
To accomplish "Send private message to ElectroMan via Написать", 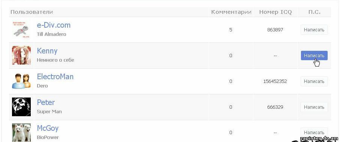I will [314, 81].
